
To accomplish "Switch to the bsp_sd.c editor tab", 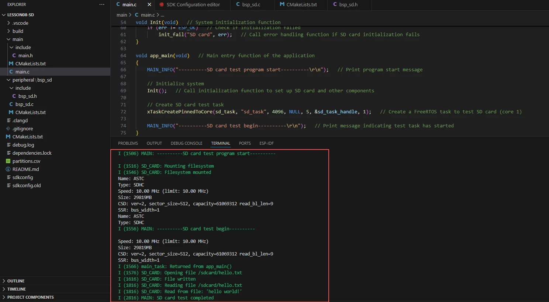I will point(251,4).
